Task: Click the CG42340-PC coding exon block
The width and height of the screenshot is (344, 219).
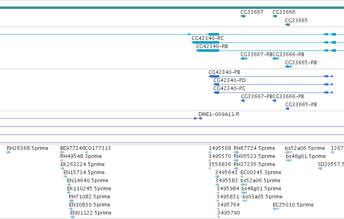Action: 216,93
